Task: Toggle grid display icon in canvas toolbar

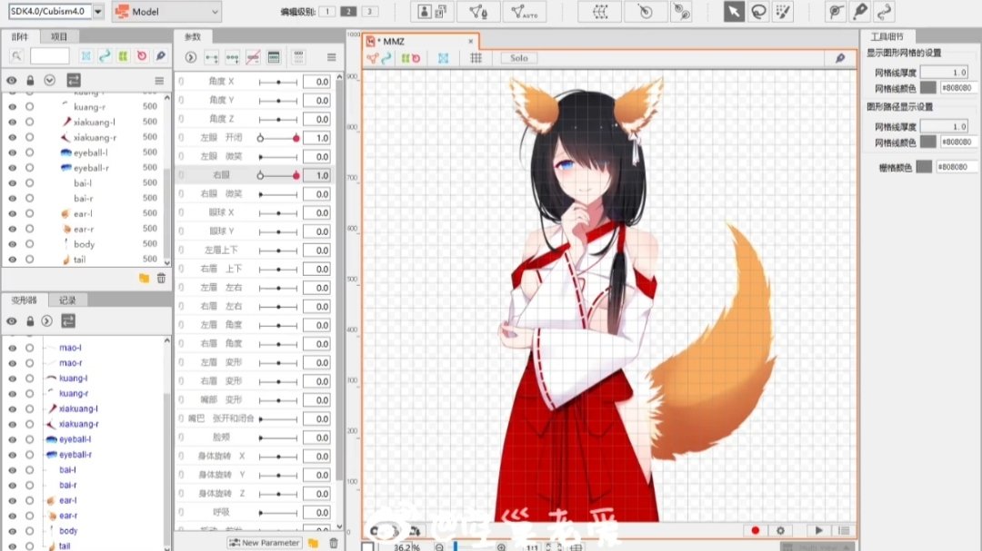Action: click(476, 58)
